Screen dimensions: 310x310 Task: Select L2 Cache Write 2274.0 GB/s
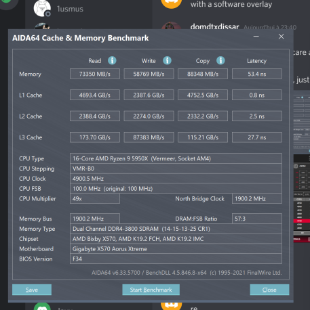[149, 116]
